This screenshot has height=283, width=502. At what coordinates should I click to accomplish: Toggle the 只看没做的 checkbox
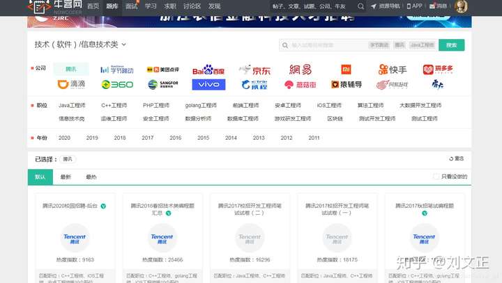[x=436, y=177]
